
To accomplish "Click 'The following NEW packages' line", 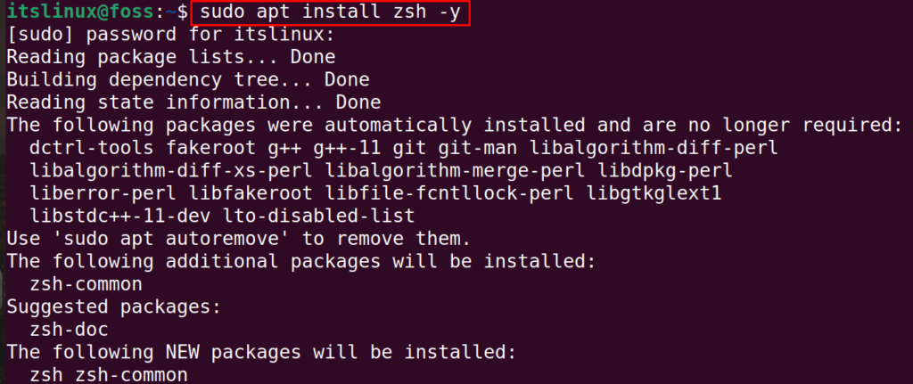I will click(261, 352).
